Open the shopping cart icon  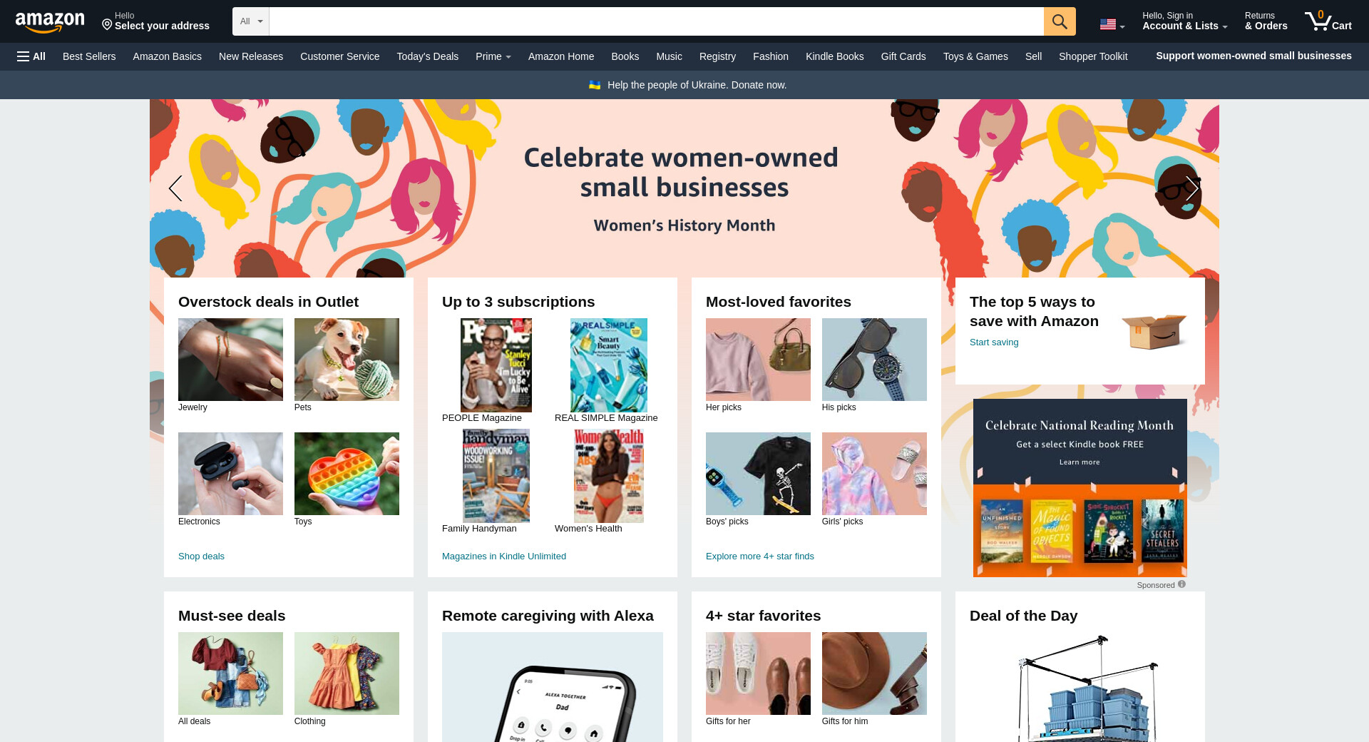1328,21
